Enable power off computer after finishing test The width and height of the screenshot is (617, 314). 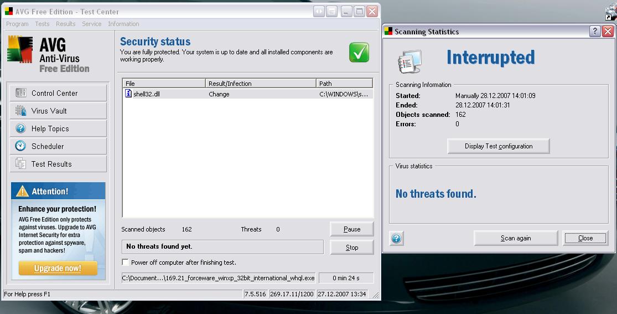click(x=125, y=262)
